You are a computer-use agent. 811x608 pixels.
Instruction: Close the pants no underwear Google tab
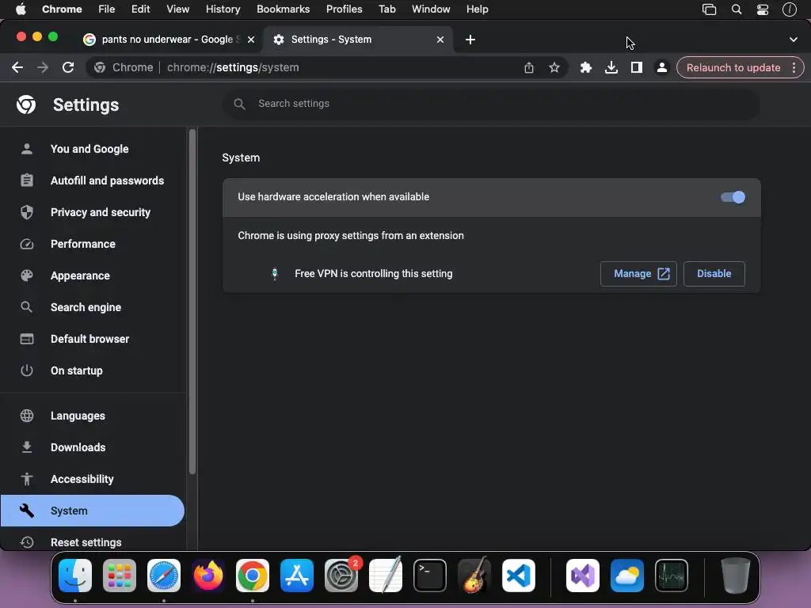(251, 40)
